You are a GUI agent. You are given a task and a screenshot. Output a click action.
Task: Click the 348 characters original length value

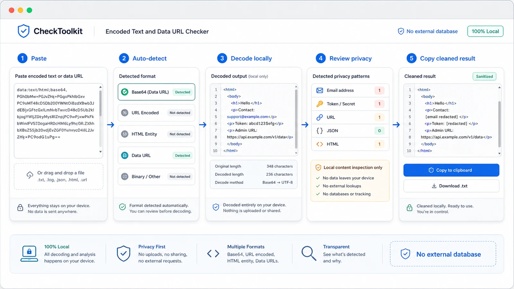click(x=279, y=166)
